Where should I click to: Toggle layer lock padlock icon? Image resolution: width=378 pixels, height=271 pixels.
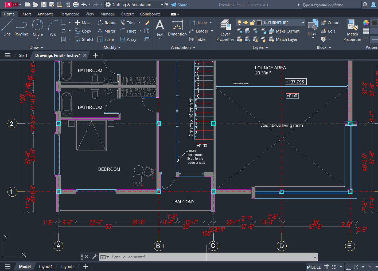coord(252,23)
